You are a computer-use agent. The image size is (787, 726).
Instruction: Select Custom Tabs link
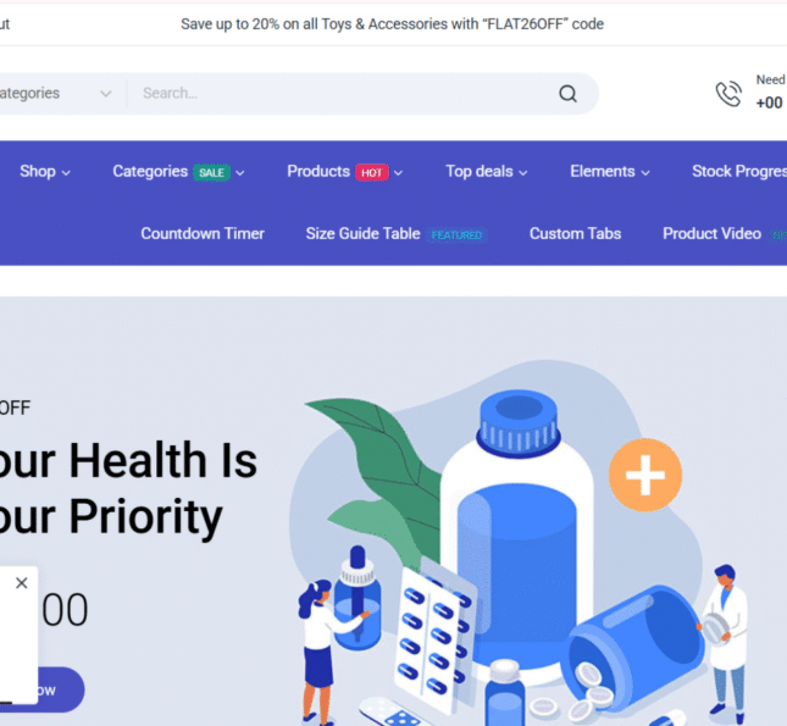click(x=575, y=234)
